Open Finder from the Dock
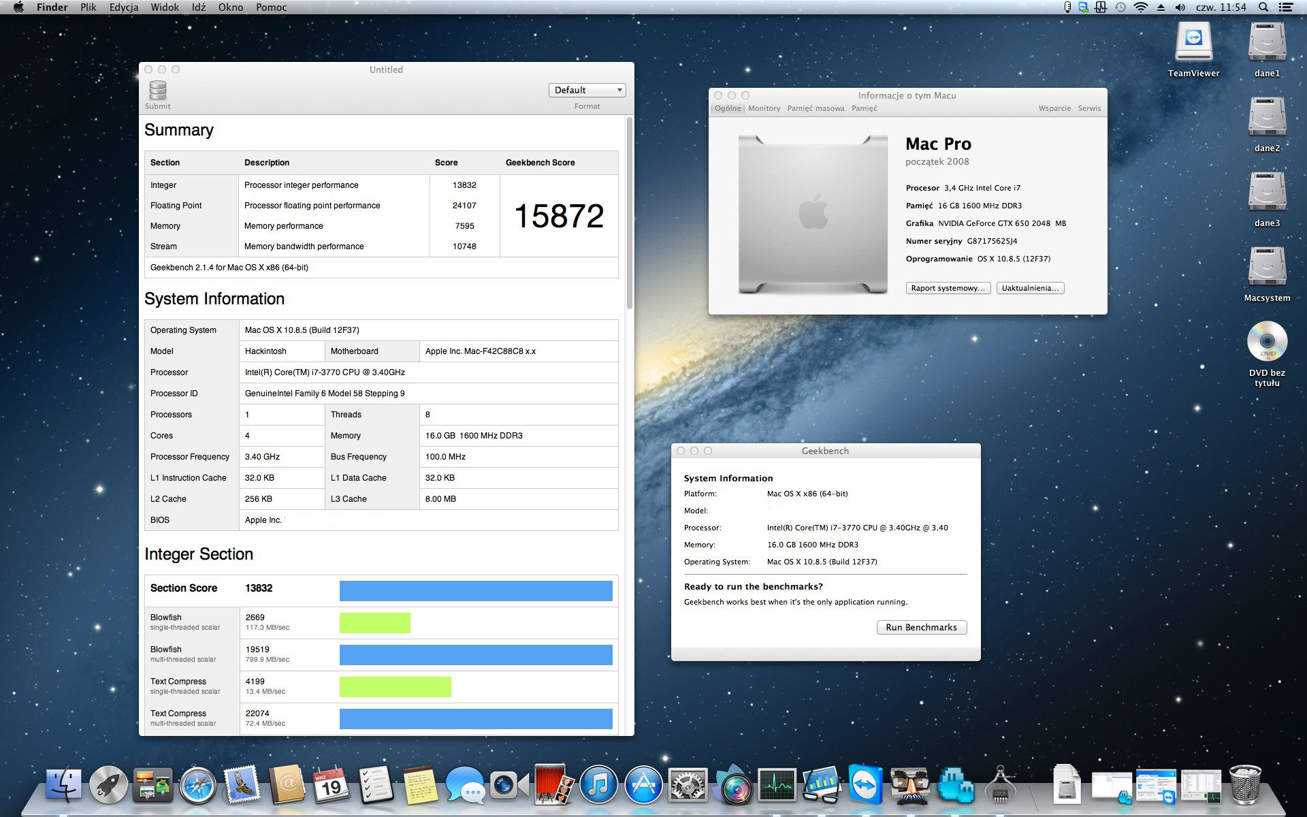This screenshot has height=817, width=1307. tap(64, 785)
